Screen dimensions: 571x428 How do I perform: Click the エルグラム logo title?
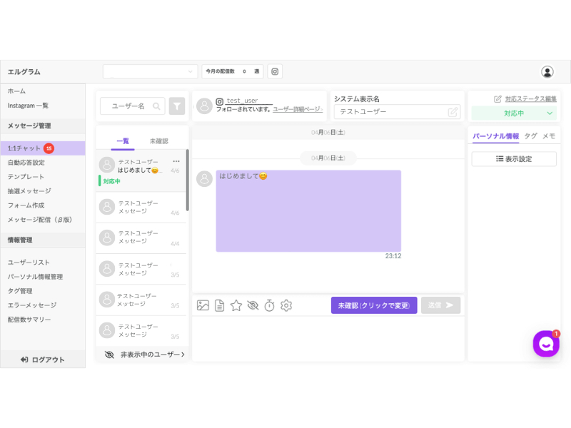[24, 72]
